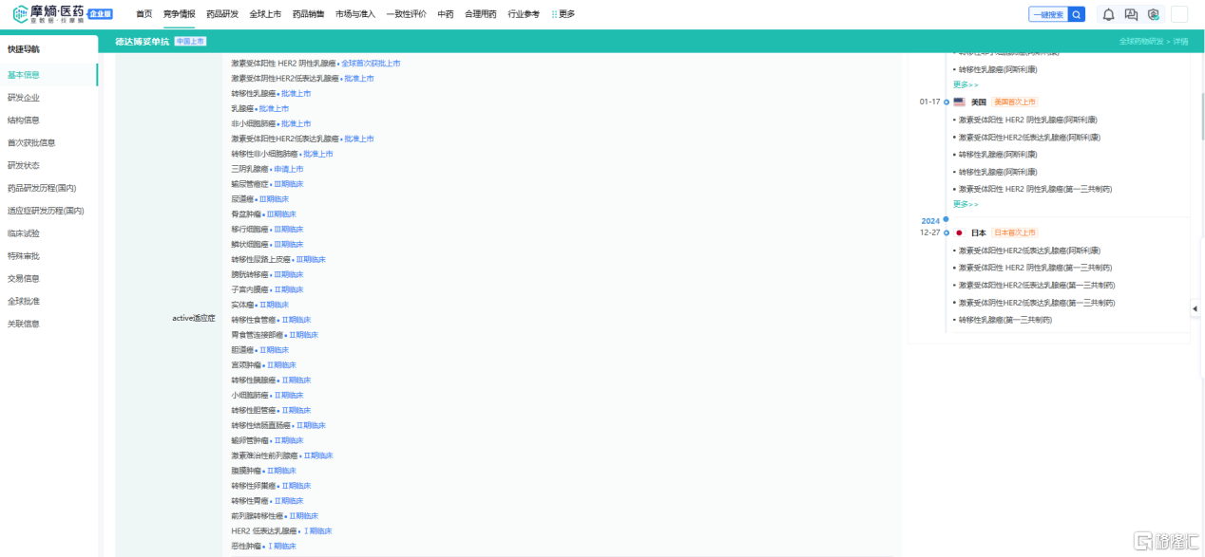Image resolution: width=1205 pixels, height=557 pixels.
Task: Select the 转移性乳腺癌(第一三共制药) entry
Action: tap(1005, 320)
